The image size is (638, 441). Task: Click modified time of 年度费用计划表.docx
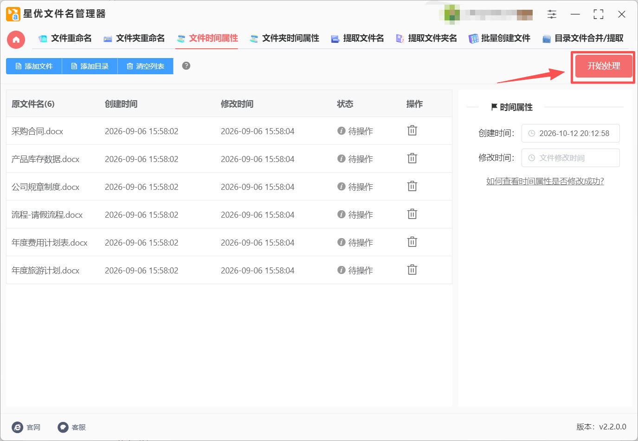(258, 242)
